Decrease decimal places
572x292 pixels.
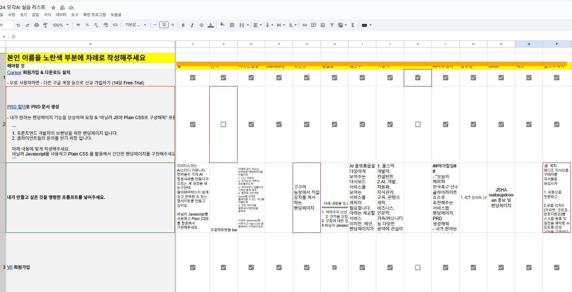click(96, 25)
